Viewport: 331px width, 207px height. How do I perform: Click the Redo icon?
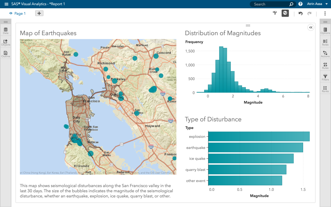[310, 13]
